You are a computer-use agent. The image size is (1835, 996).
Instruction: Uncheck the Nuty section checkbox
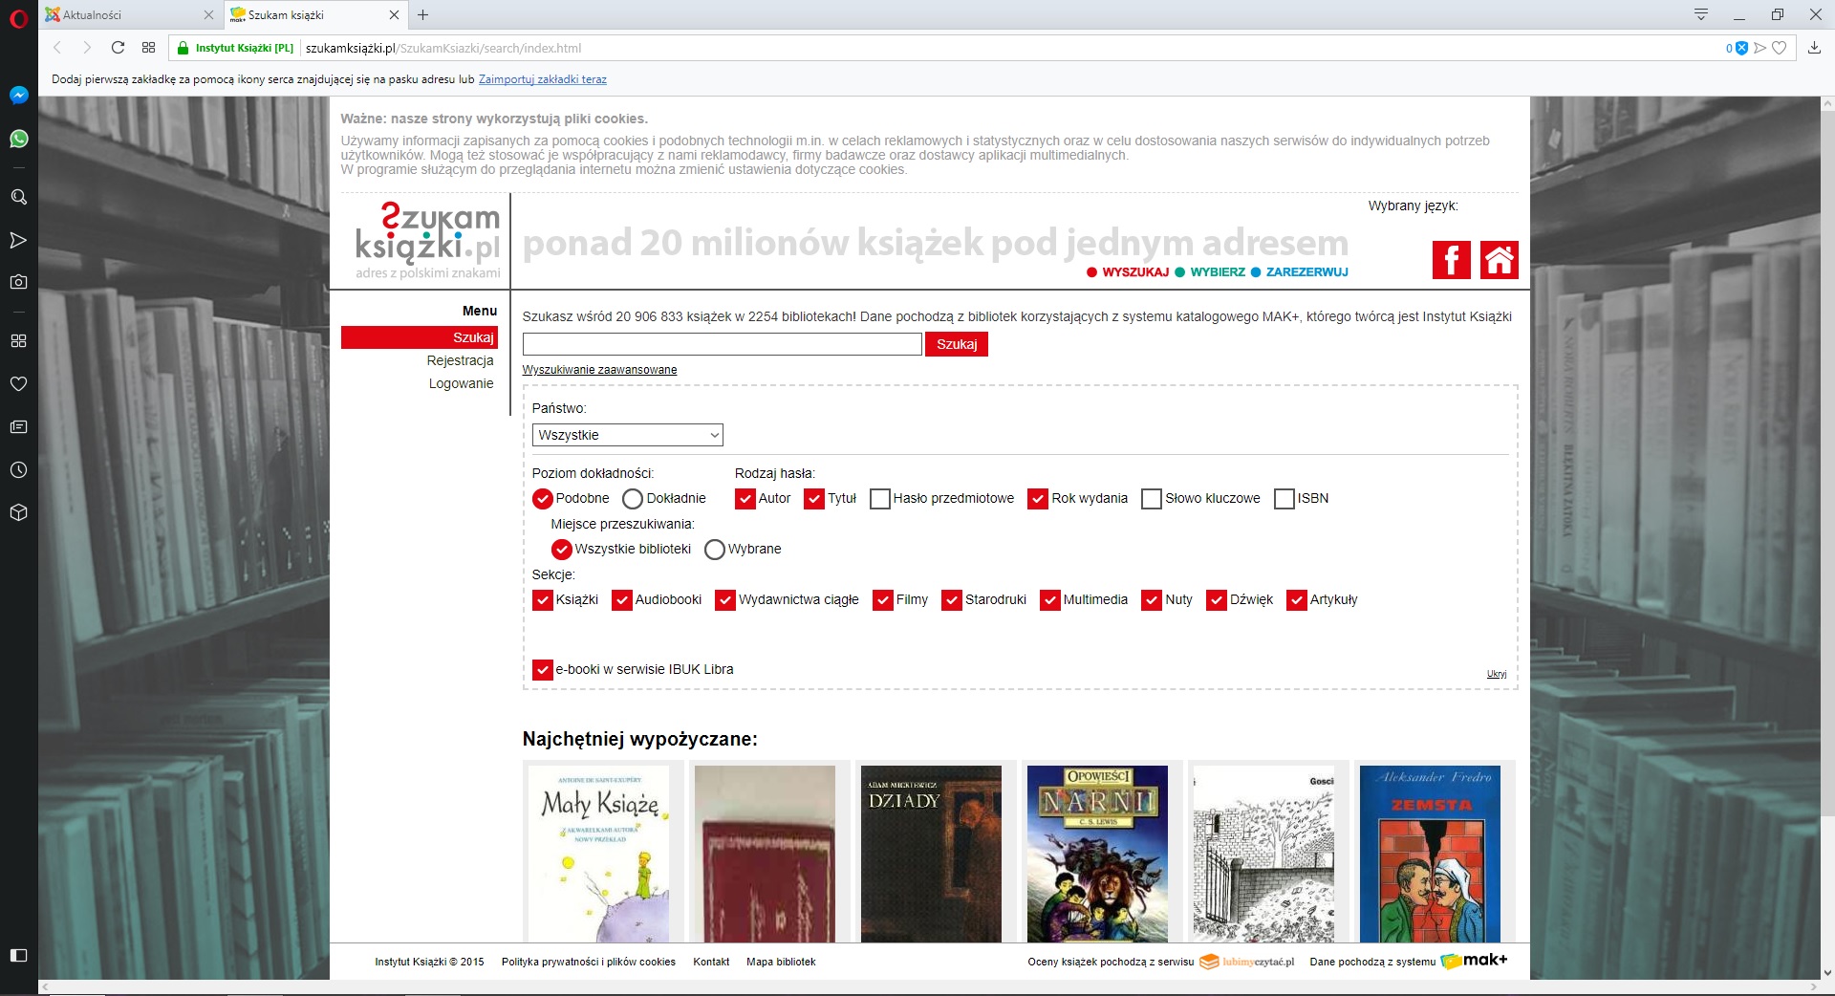pos(1152,600)
